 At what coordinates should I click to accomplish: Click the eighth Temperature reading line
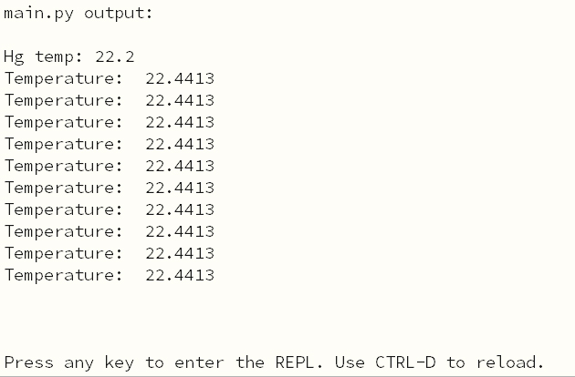[110, 231]
